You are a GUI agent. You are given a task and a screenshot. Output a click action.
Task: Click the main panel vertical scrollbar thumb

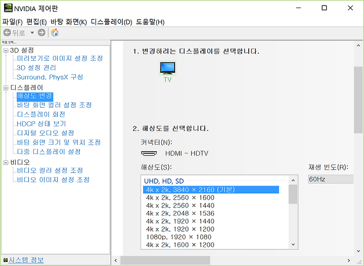[358, 100]
